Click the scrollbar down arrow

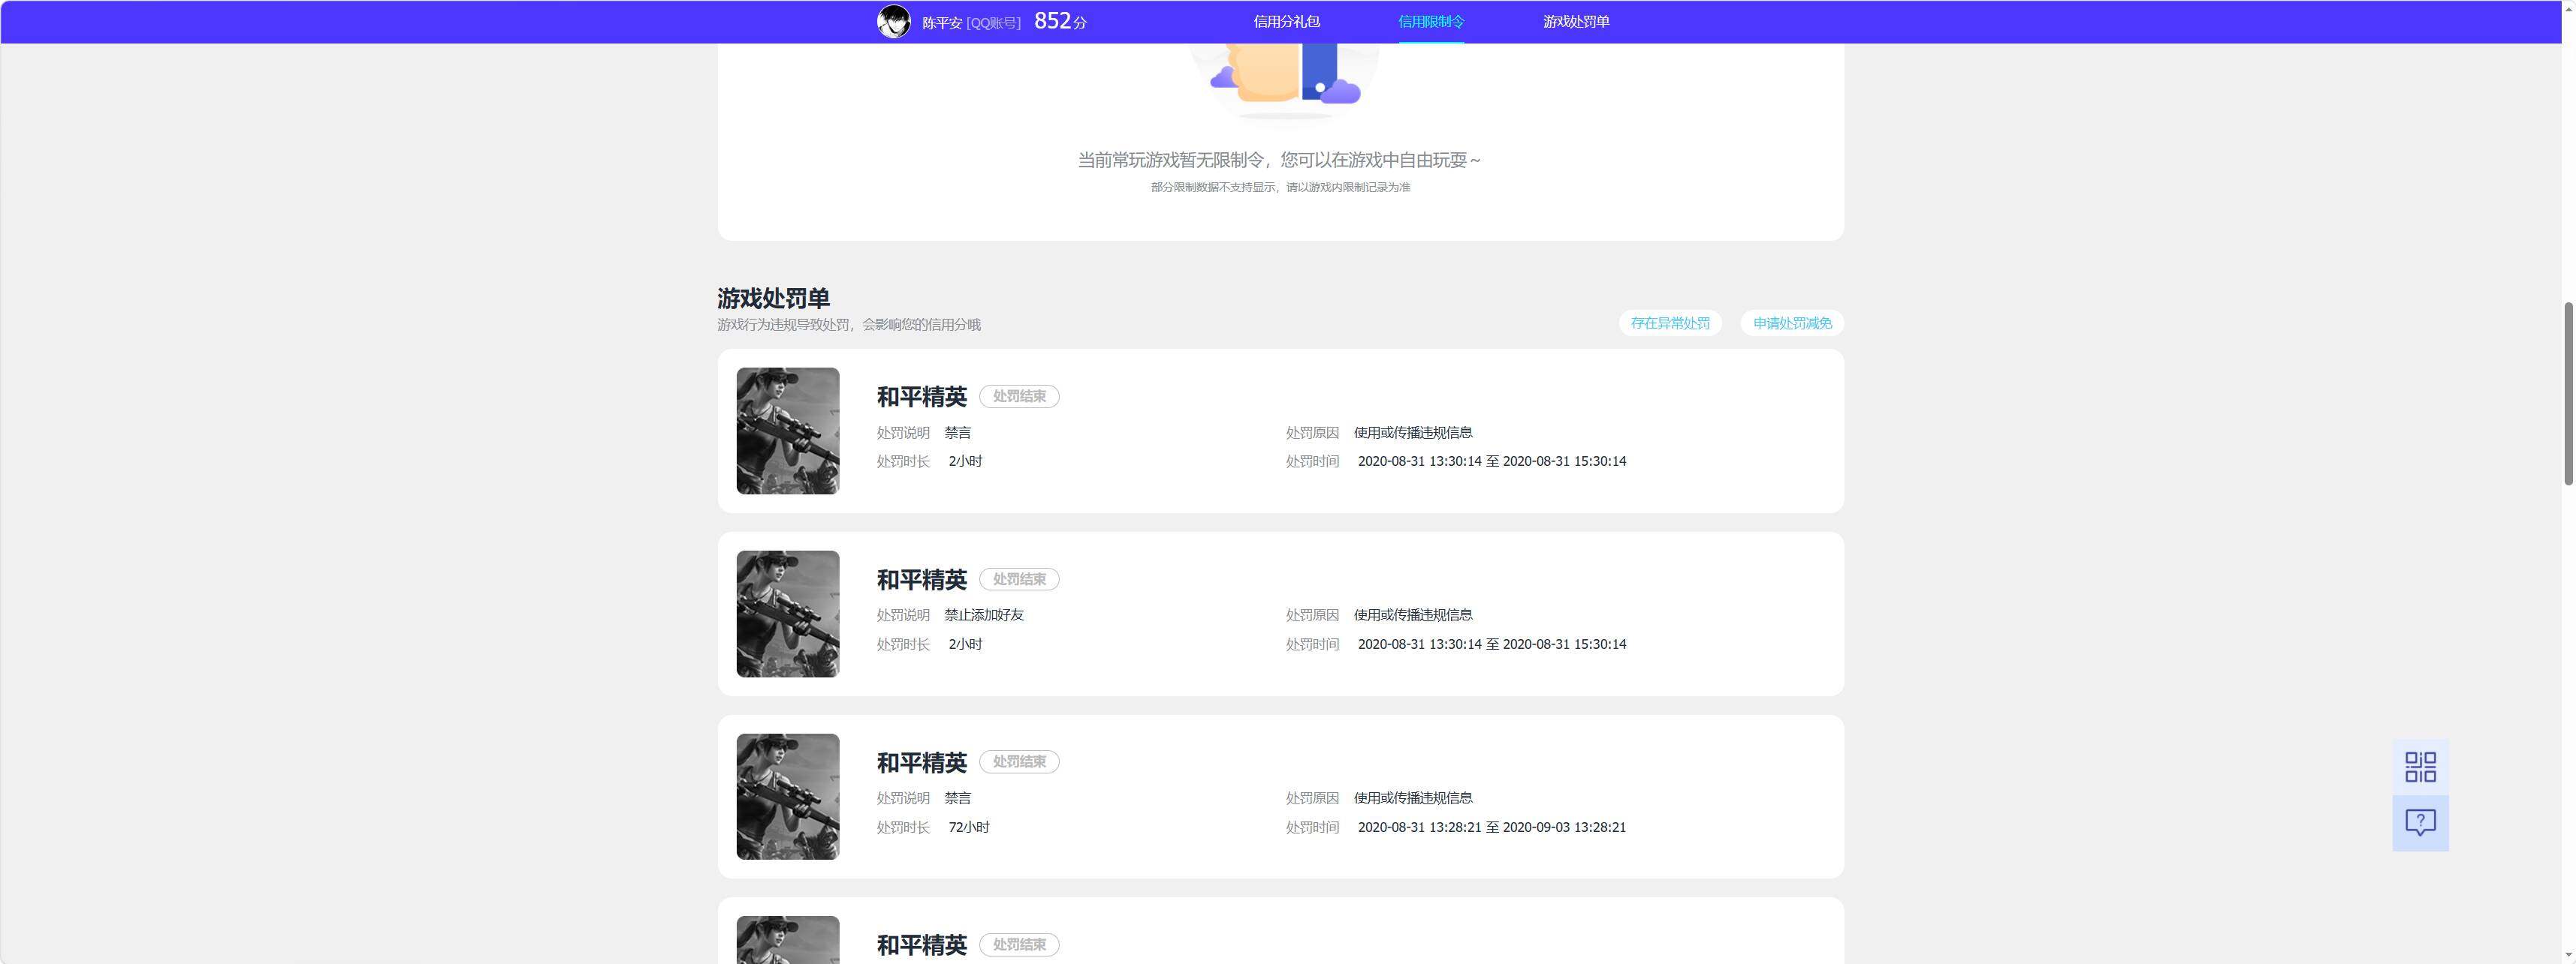pyautogui.click(x=2567, y=955)
